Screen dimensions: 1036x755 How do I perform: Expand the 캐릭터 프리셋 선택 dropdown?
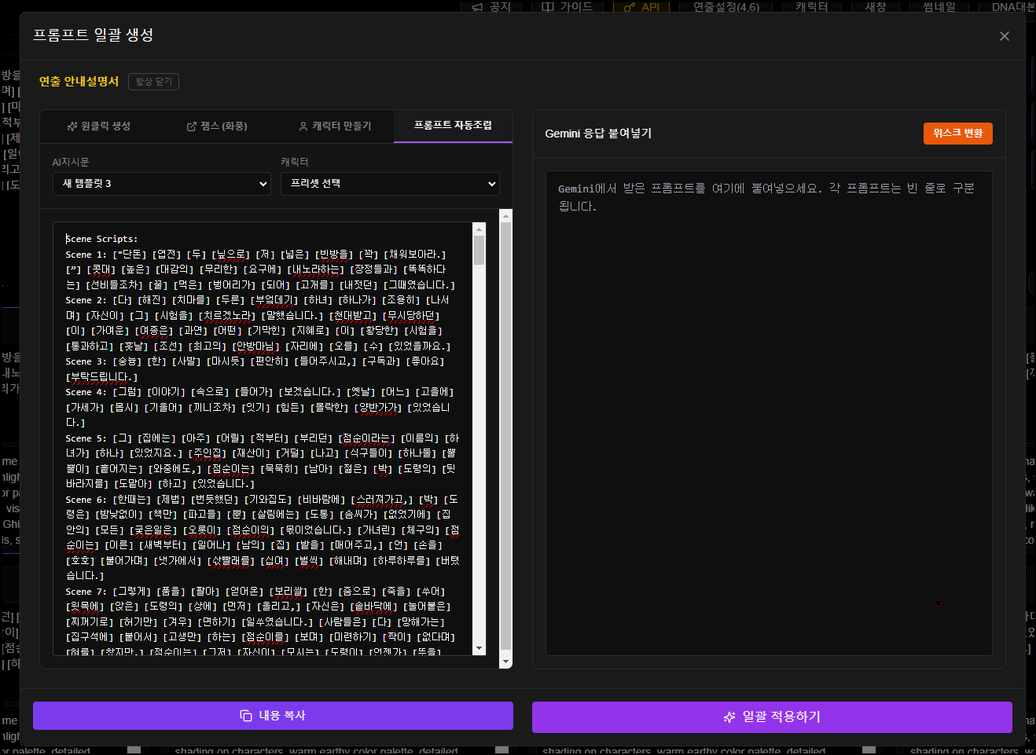(x=390, y=184)
